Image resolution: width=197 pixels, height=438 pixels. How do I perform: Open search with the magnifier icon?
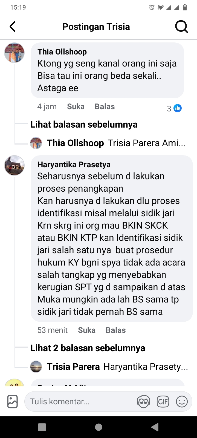pyautogui.click(x=181, y=27)
